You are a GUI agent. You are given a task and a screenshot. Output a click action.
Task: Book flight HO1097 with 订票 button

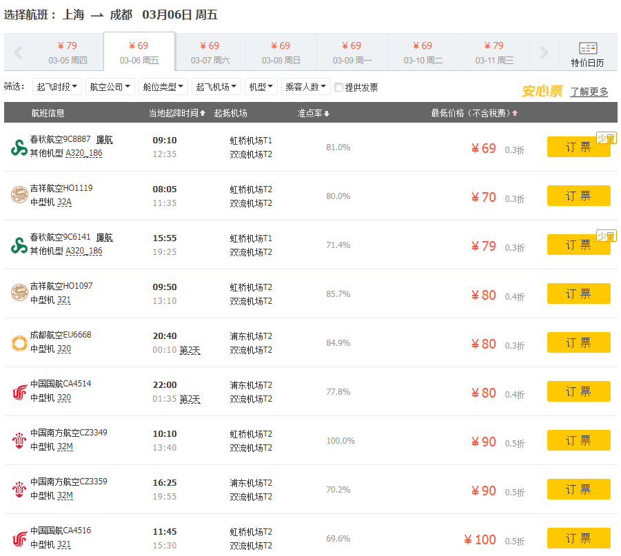pyautogui.click(x=579, y=294)
